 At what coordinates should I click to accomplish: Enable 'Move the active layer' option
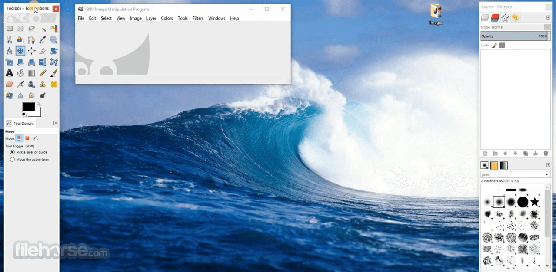[30, 159]
